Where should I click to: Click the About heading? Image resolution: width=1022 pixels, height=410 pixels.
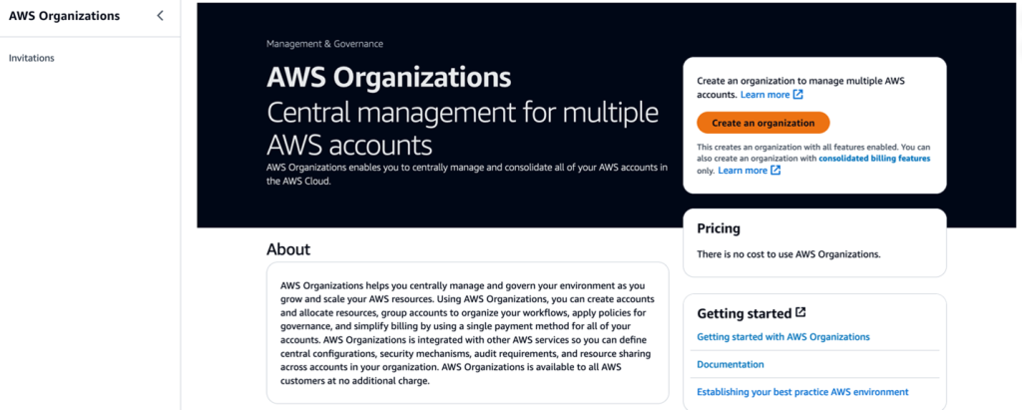tap(288, 249)
